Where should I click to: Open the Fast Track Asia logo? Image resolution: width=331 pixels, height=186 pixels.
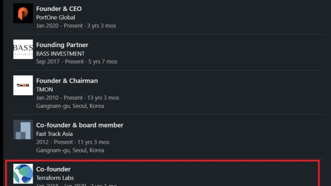pos(23,130)
